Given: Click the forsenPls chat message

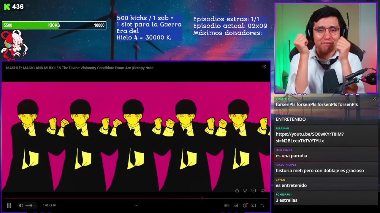Looking at the screenshot, I should (x=317, y=104).
